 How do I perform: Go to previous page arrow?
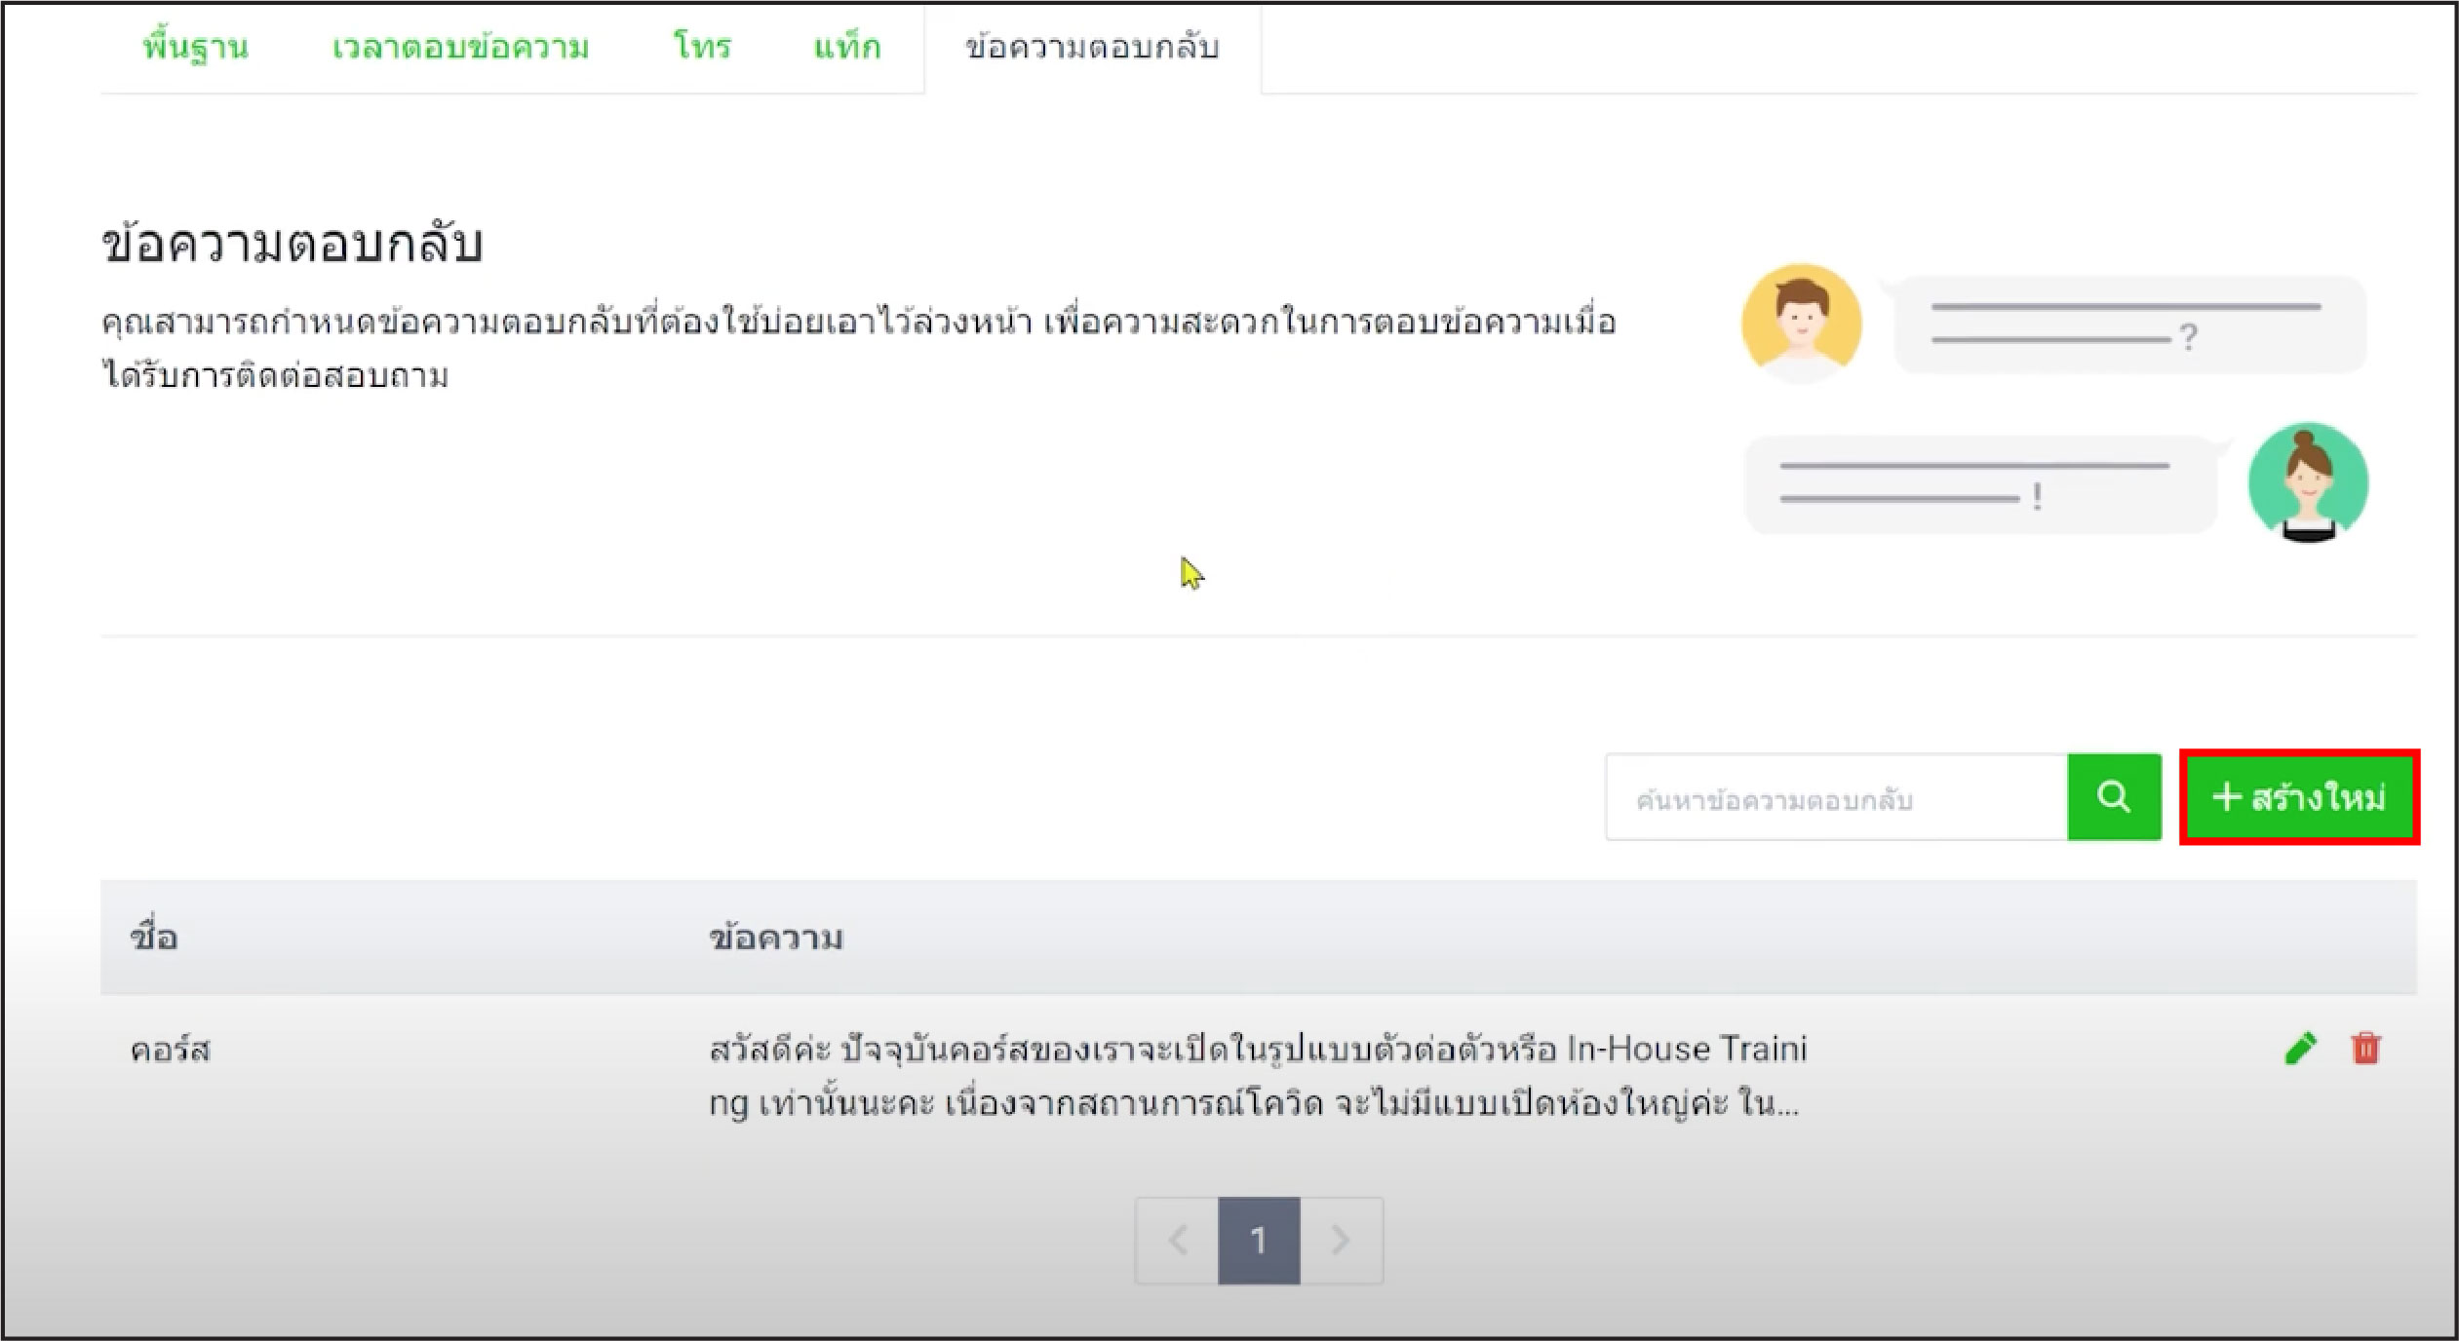1177,1241
